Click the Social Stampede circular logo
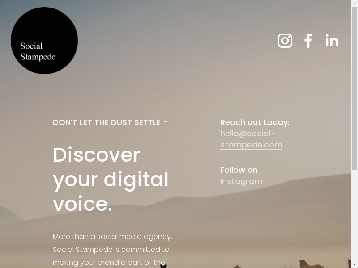358x268 pixels. point(44,41)
